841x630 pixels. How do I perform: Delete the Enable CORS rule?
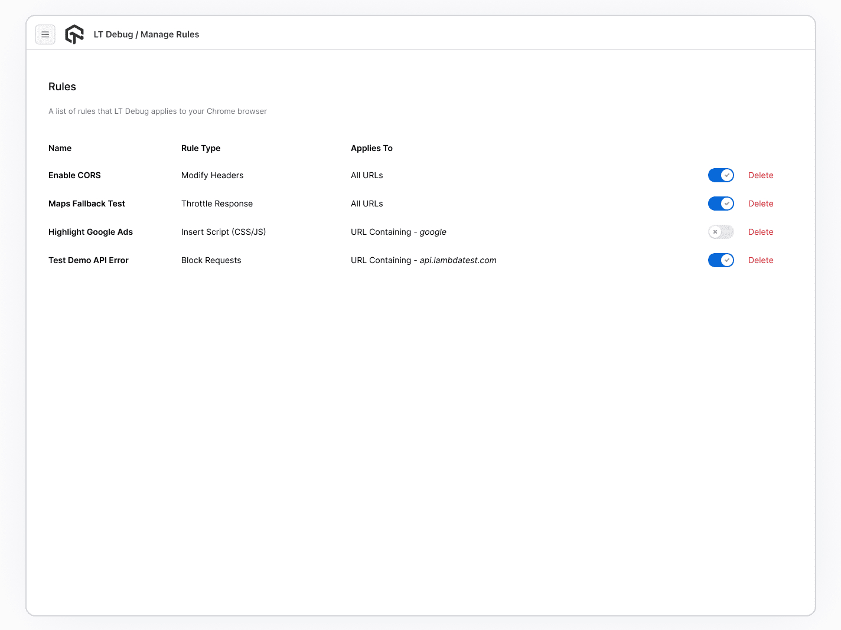pos(760,175)
